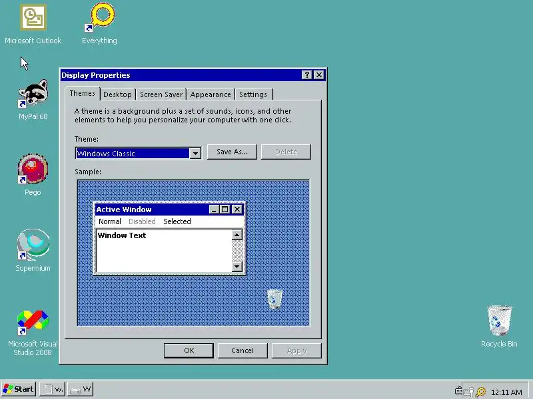Open the Appearance tab
Viewport: 533px width, 399px height.
pos(211,94)
